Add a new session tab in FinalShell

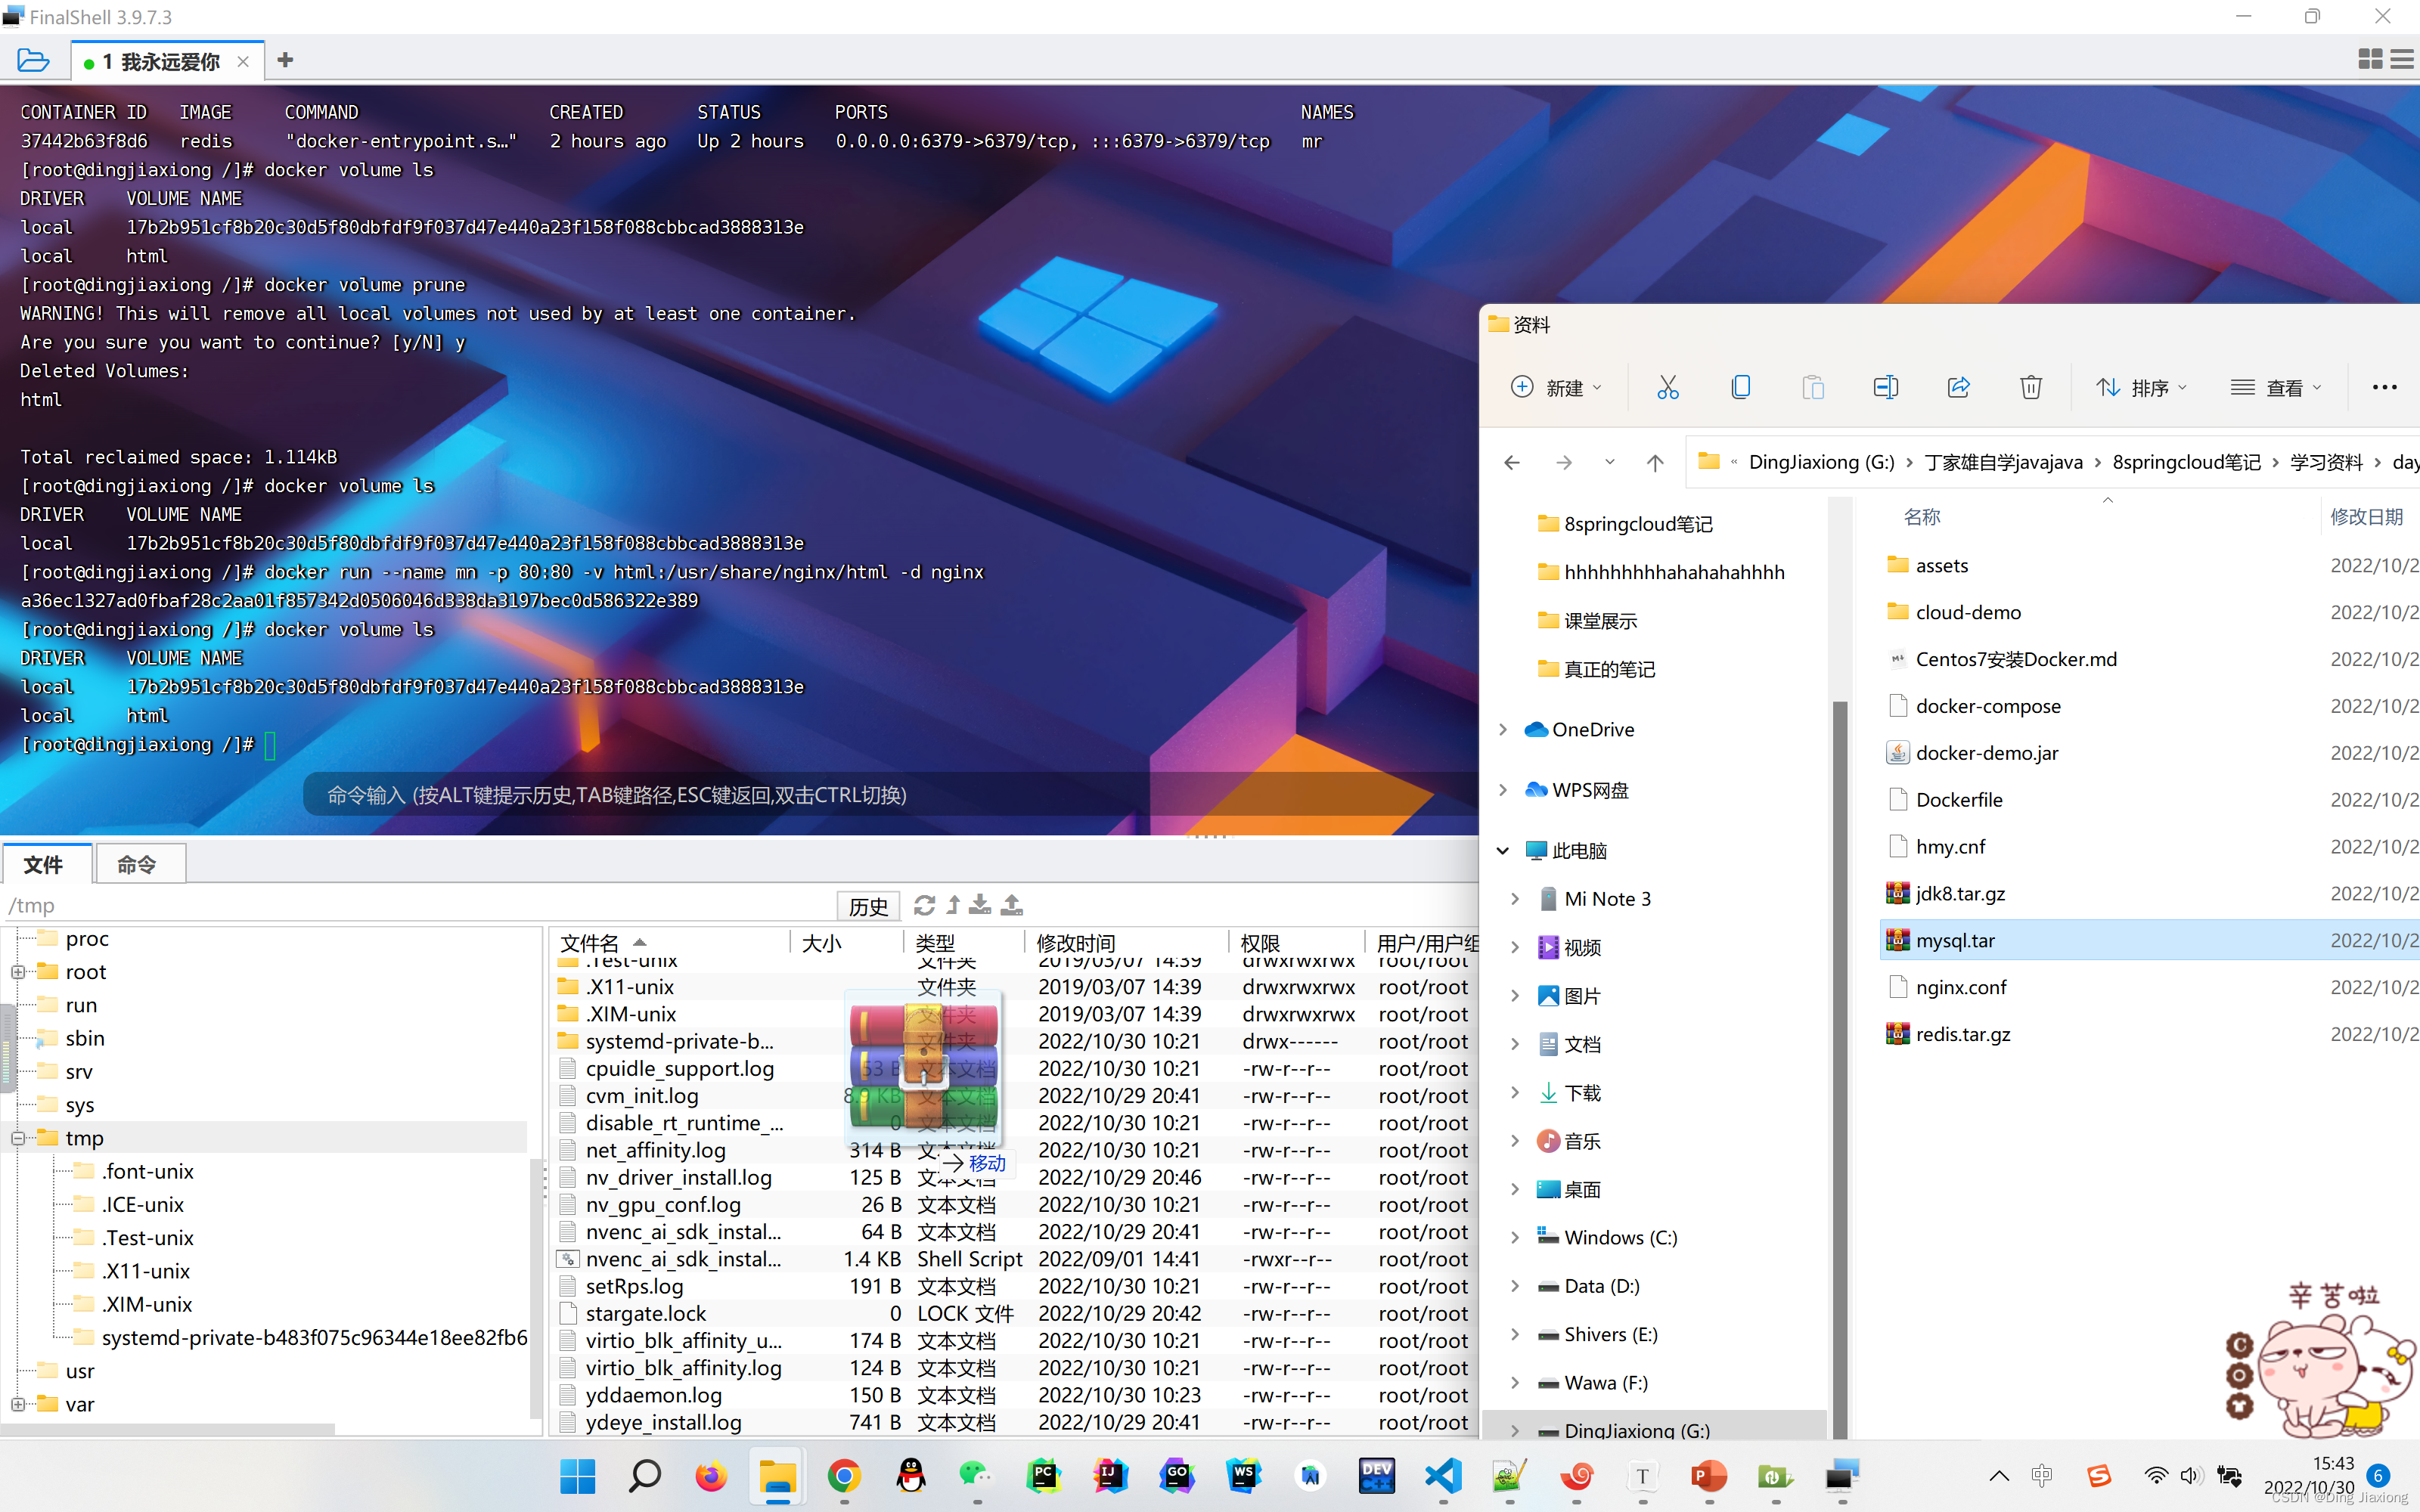(x=285, y=60)
